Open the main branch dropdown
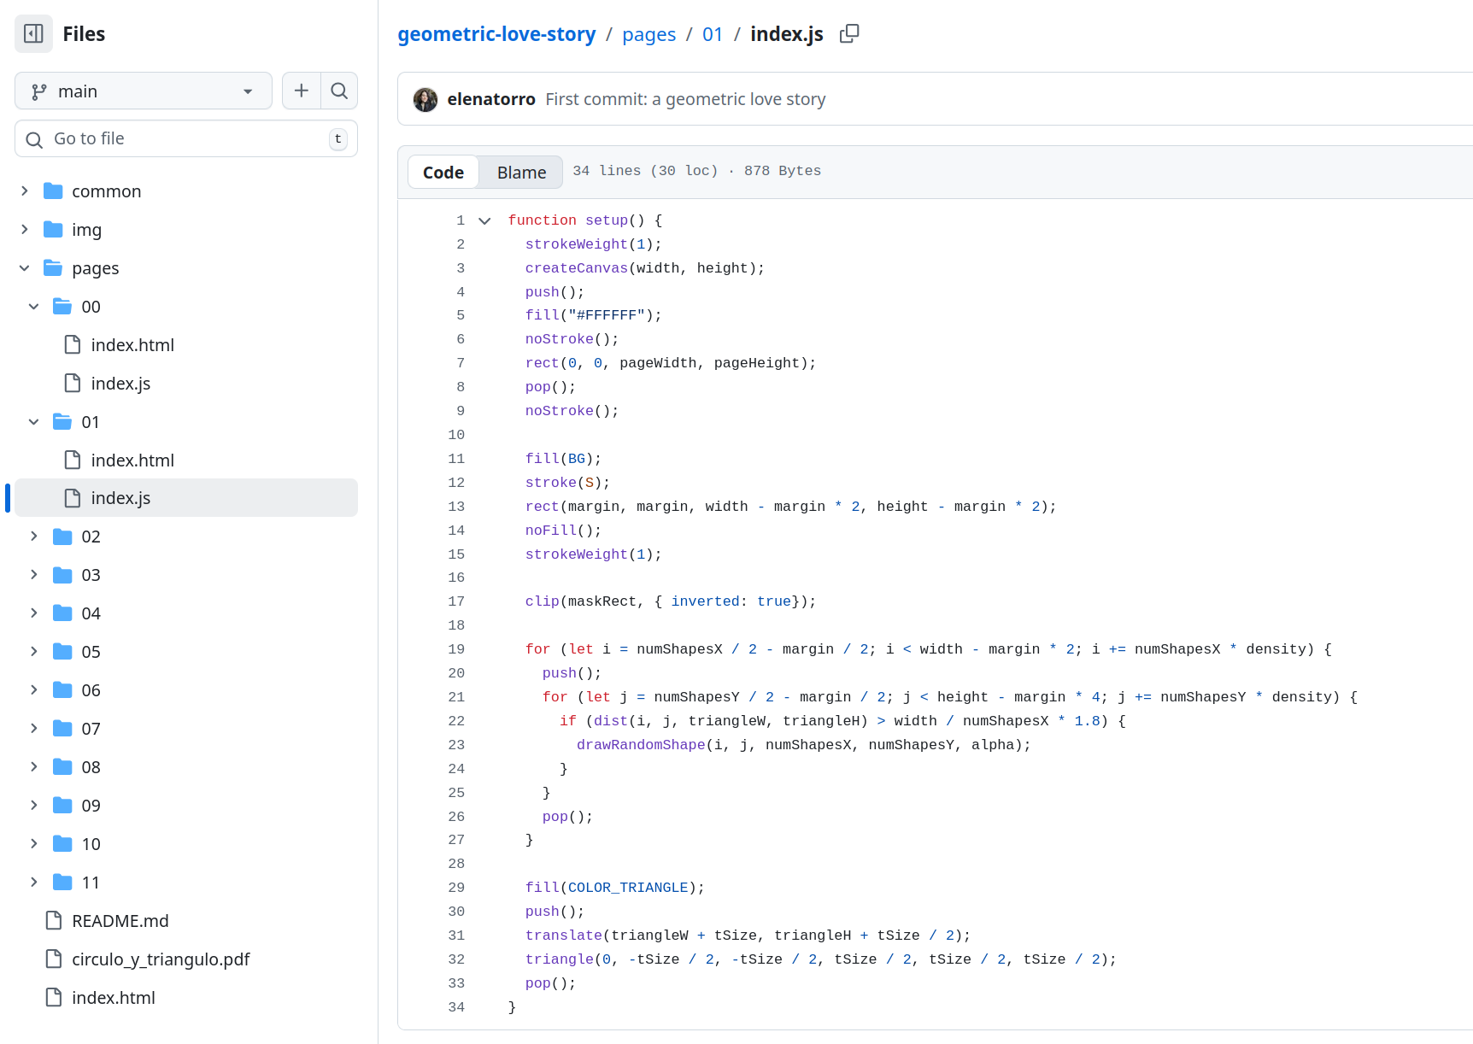Viewport: 1473px width, 1044px height. click(143, 91)
